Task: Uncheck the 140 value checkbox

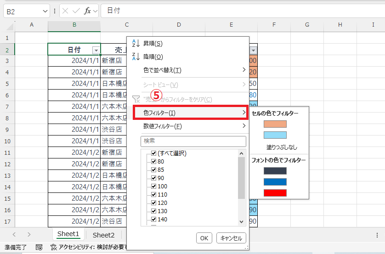Action: pyautogui.click(x=154, y=219)
